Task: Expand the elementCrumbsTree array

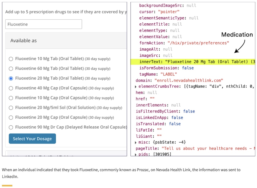Action: point(136,87)
